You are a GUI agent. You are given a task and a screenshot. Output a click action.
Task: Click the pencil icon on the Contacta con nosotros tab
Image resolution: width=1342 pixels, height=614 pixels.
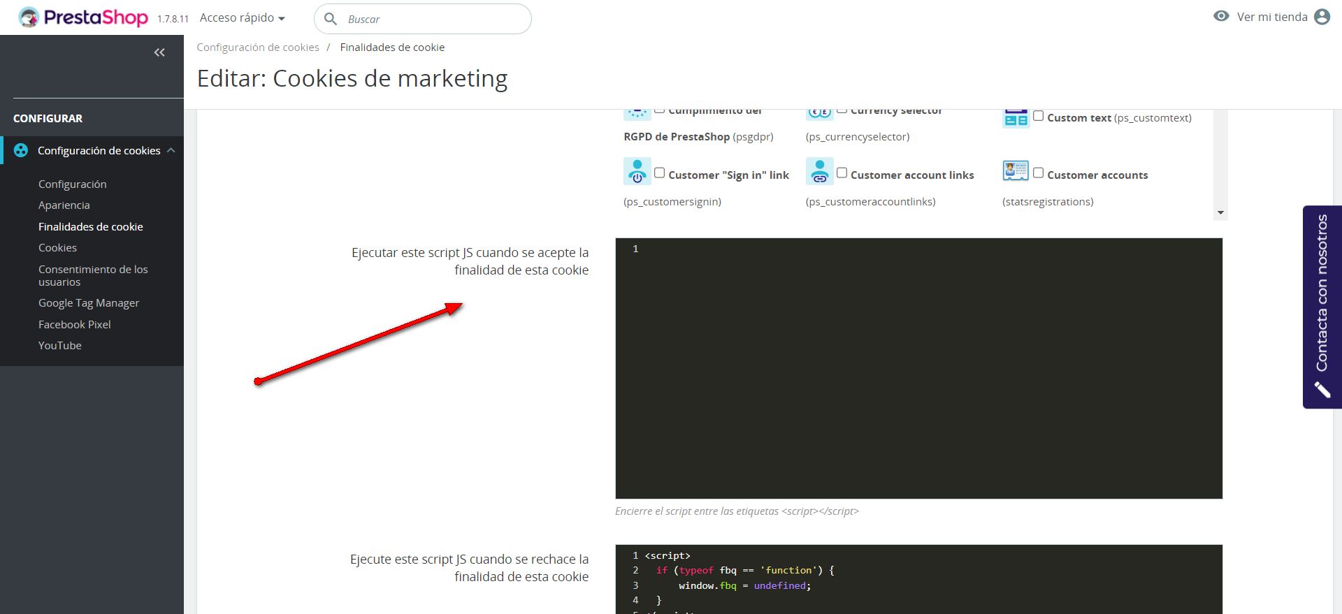(1322, 389)
